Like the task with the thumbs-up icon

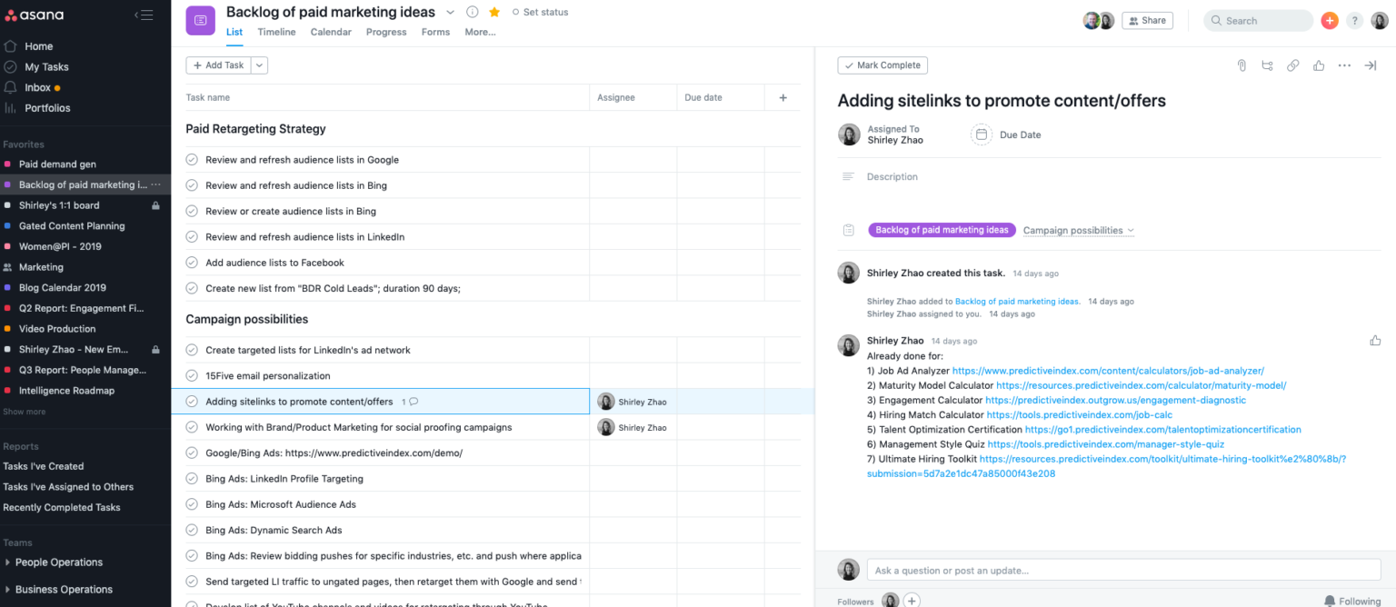pos(1319,65)
